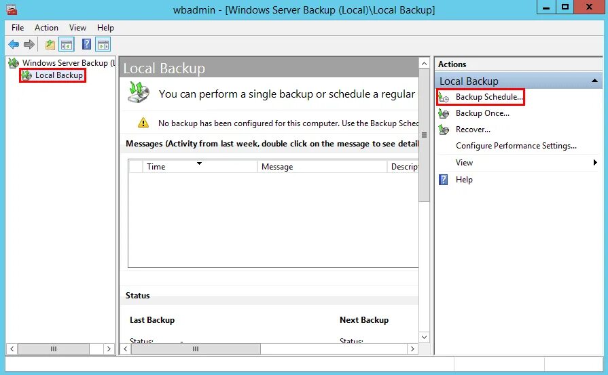Image resolution: width=608 pixels, height=375 pixels.
Task: Click the Actions pane title
Action: (x=452, y=64)
